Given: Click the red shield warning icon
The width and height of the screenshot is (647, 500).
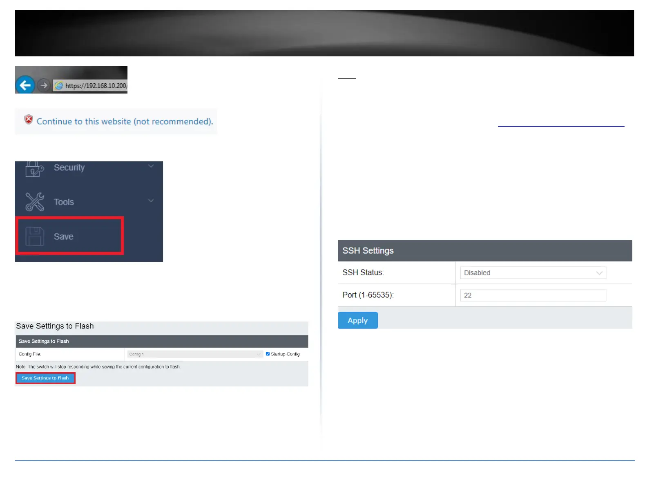Looking at the screenshot, I should (29, 119).
